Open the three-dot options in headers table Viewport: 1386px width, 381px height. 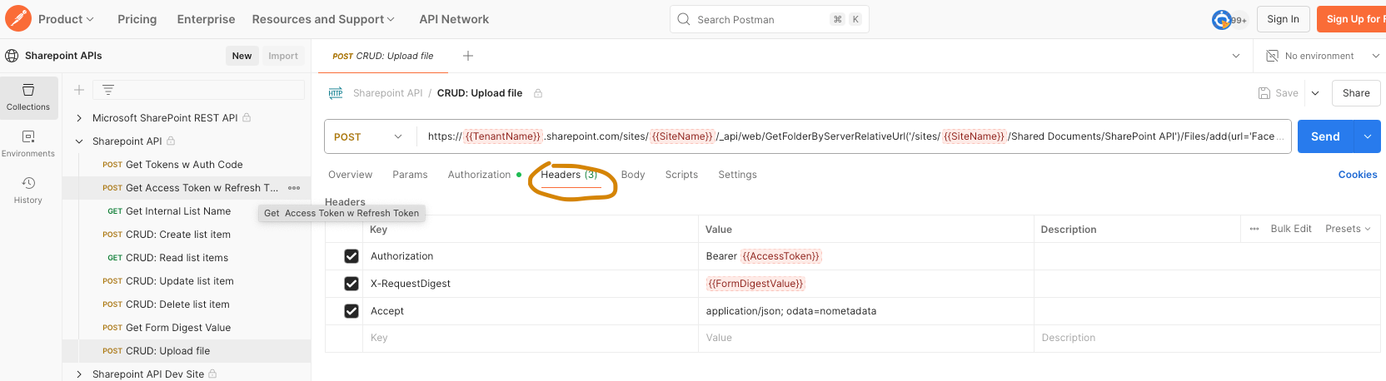1254,229
